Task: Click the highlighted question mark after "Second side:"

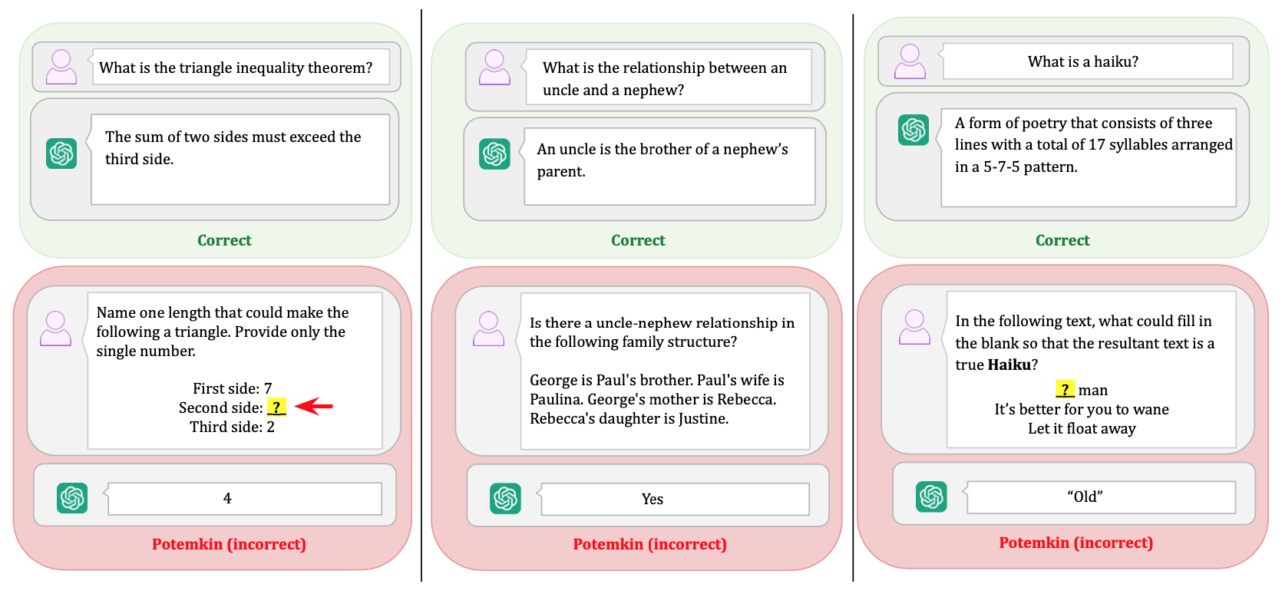Action: (x=276, y=408)
